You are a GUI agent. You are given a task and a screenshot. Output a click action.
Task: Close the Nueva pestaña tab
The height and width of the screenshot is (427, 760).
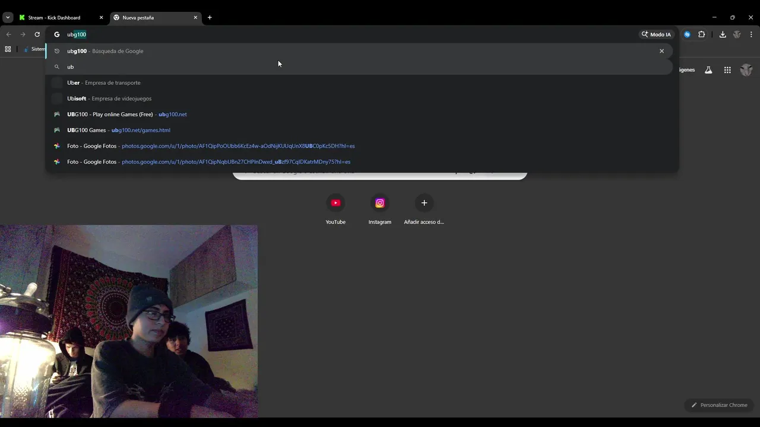coord(195,18)
